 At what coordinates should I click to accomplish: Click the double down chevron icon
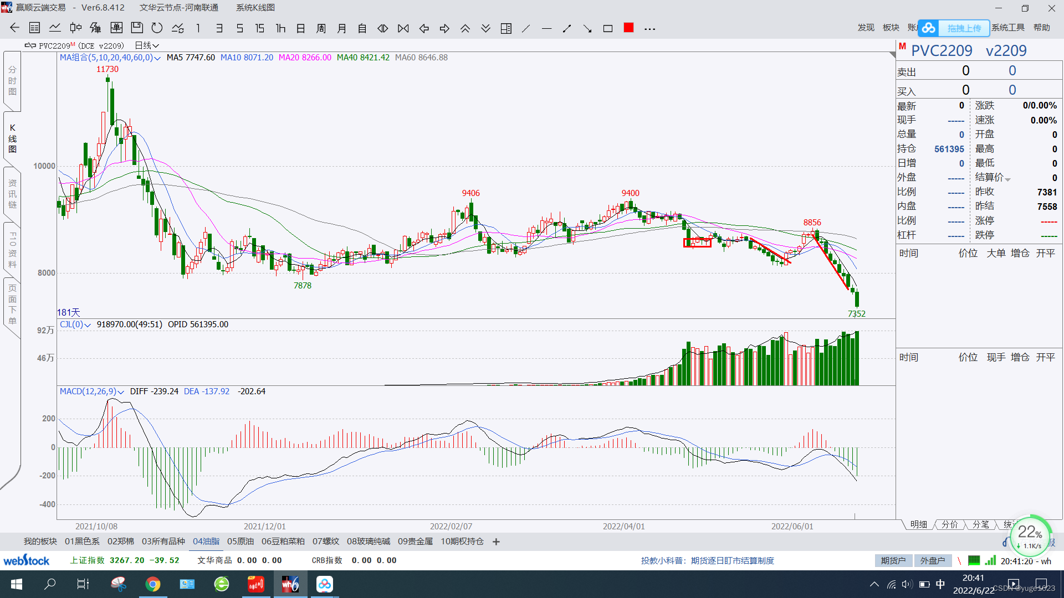pyautogui.click(x=485, y=28)
